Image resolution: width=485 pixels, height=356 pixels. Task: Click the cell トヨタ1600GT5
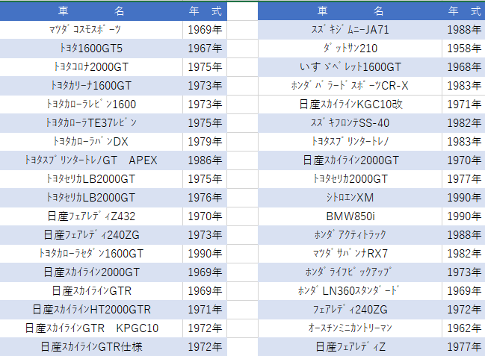pos(91,49)
